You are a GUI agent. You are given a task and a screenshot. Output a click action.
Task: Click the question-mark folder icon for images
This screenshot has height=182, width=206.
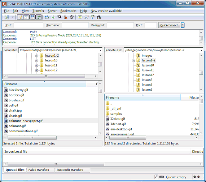click(138, 56)
